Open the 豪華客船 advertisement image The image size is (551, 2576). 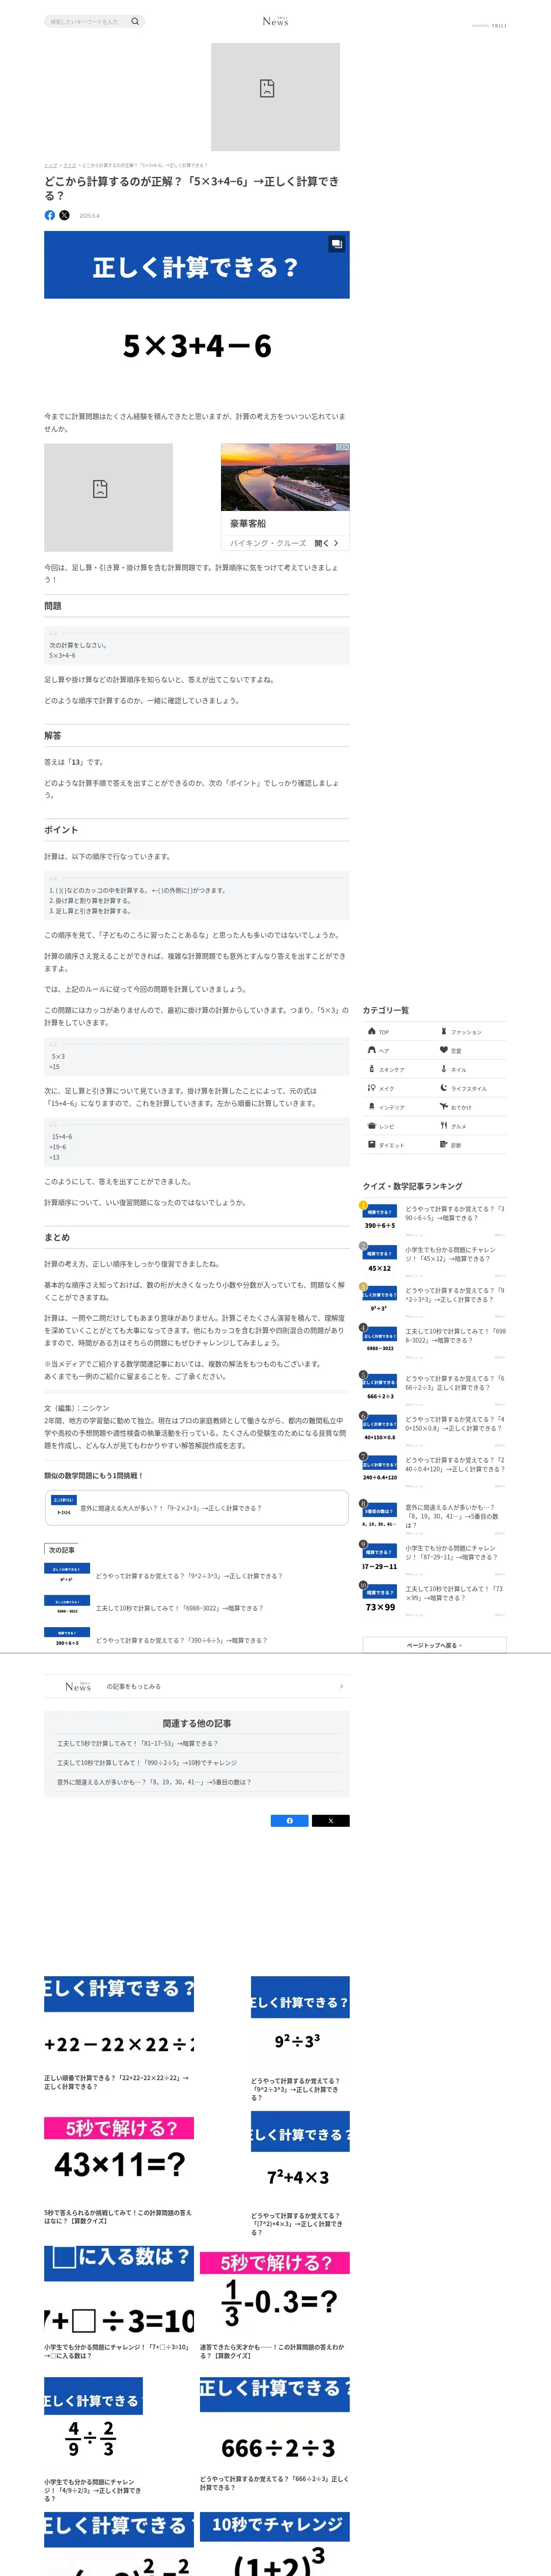[285, 478]
